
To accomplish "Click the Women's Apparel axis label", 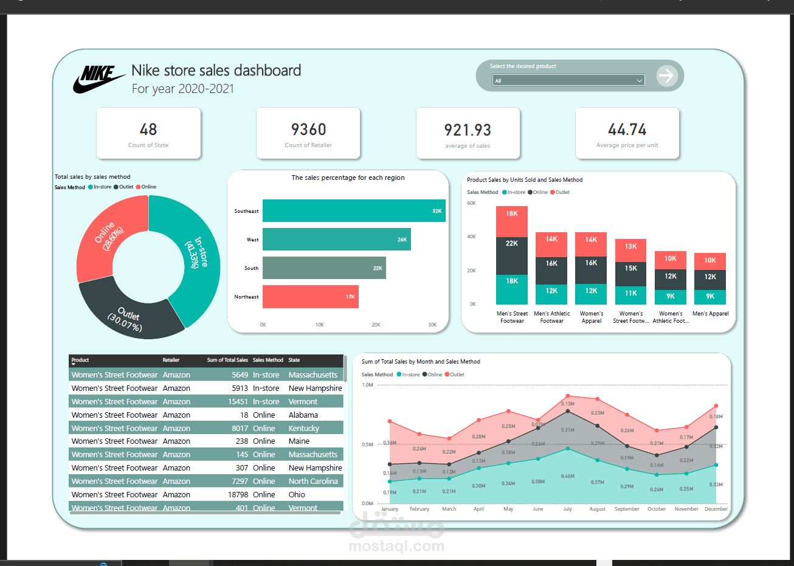I will [x=592, y=317].
